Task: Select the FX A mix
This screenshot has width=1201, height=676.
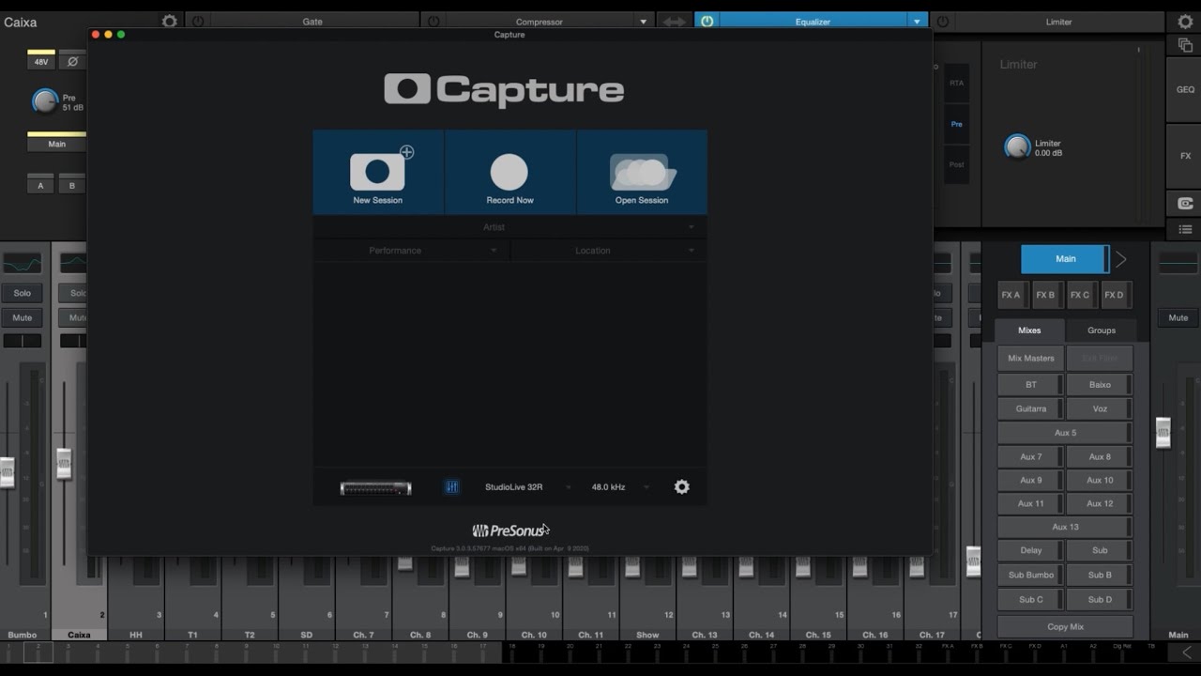Action: 1011,295
